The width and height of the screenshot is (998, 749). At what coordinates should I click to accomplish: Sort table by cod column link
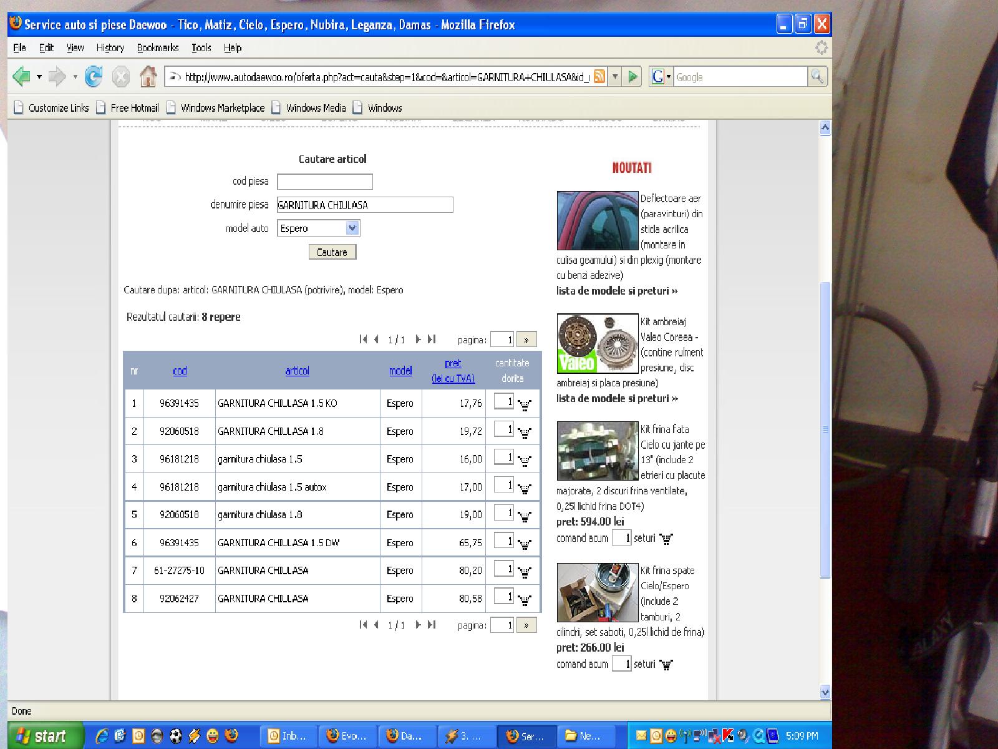click(180, 371)
